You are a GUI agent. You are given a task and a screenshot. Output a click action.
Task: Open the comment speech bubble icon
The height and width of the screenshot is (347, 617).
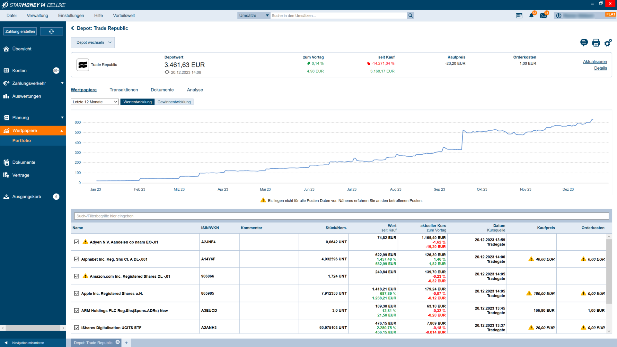[x=584, y=42]
